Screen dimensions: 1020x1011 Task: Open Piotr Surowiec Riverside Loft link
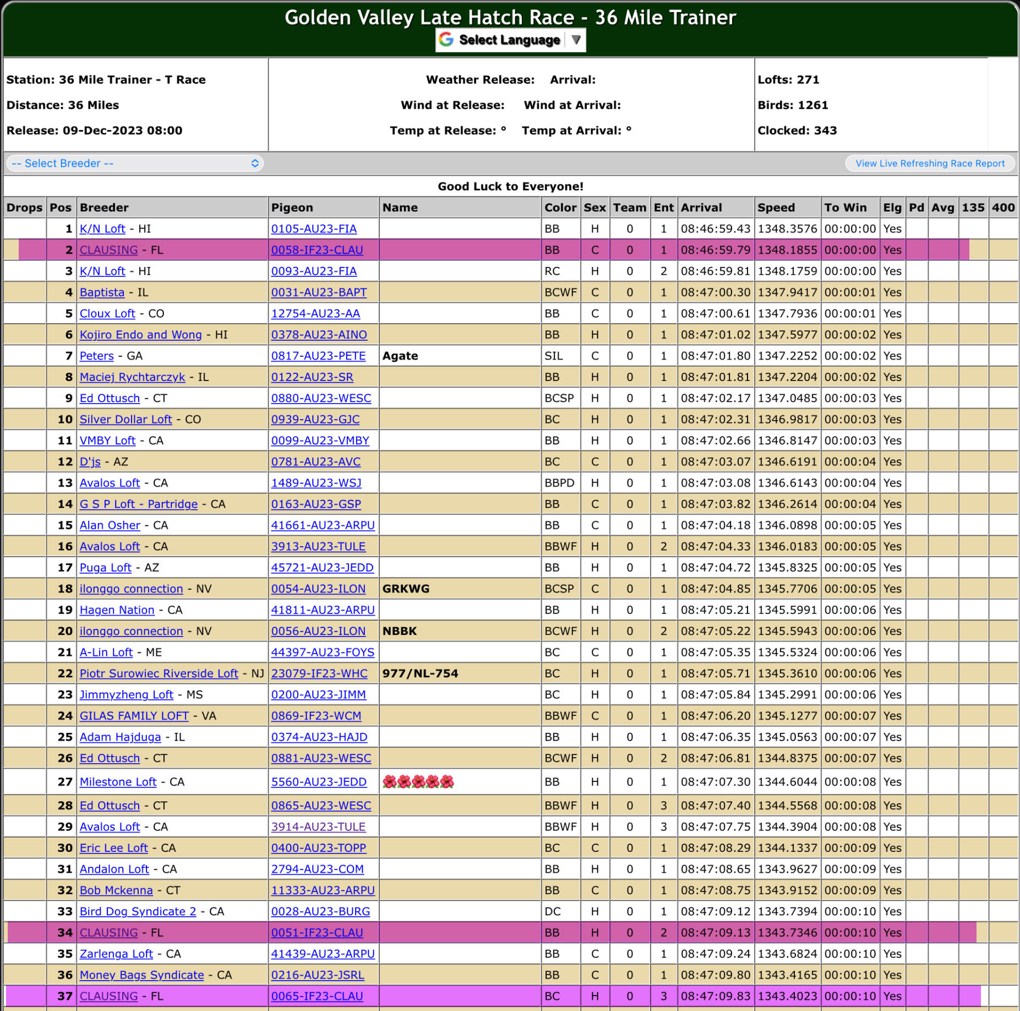tap(159, 673)
